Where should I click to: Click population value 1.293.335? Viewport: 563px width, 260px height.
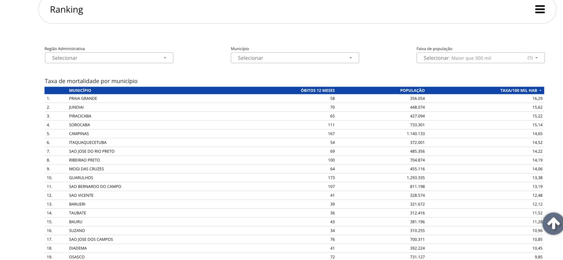416,178
